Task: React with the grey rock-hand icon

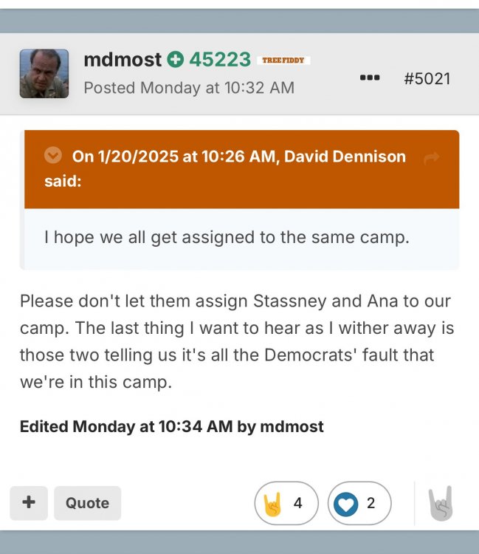Action: (441, 504)
